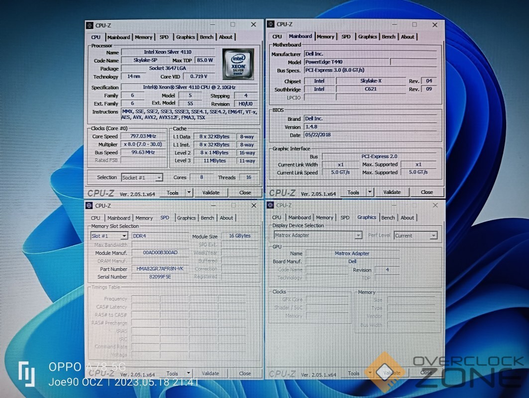Click the CPU-Z app icon in the Mainboard window title bar
Viewport: 529px width, 398px height.
click(x=271, y=24)
